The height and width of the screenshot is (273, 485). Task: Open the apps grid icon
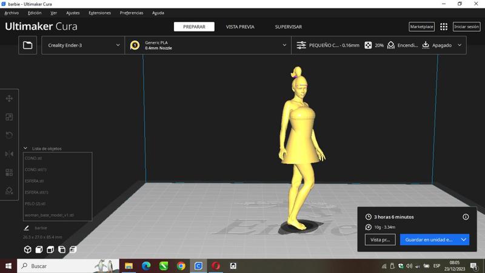pos(444,27)
